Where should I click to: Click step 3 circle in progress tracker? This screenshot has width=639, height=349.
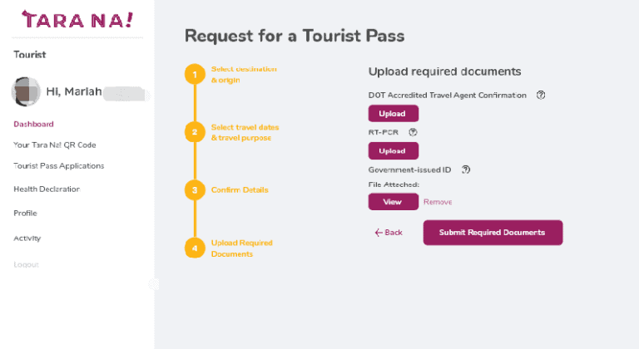[x=194, y=190]
